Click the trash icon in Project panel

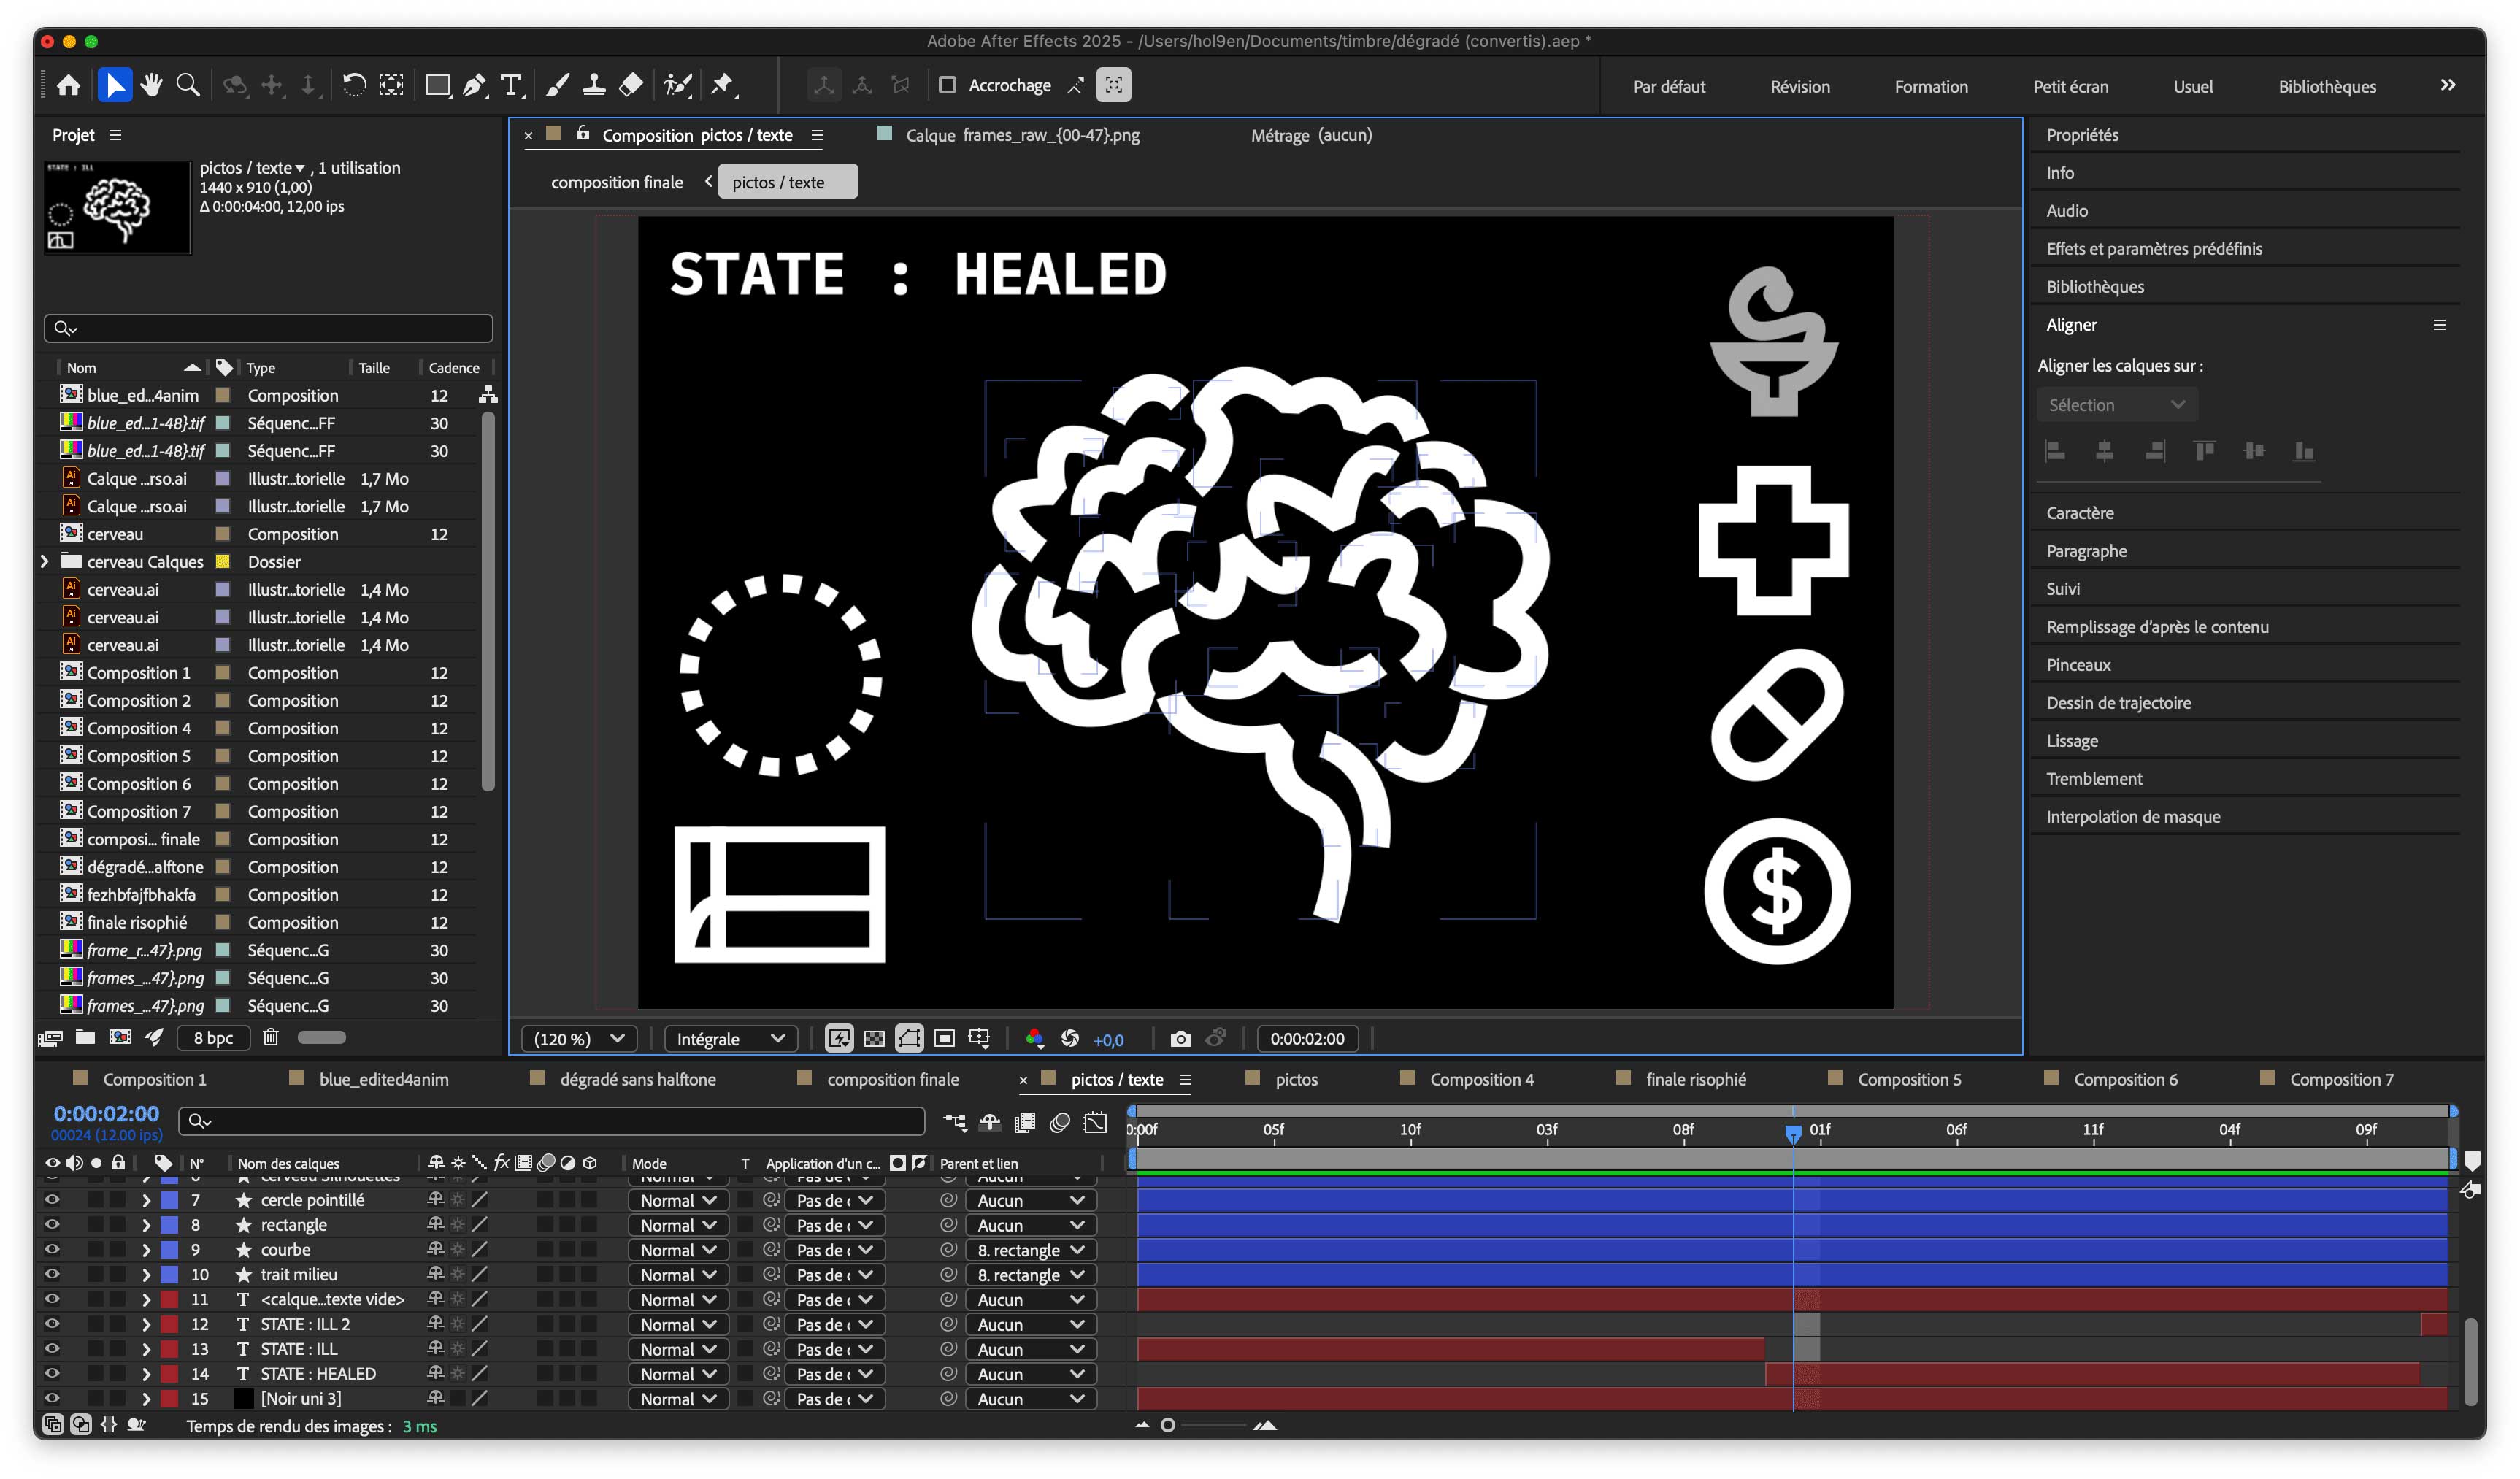click(x=270, y=1037)
